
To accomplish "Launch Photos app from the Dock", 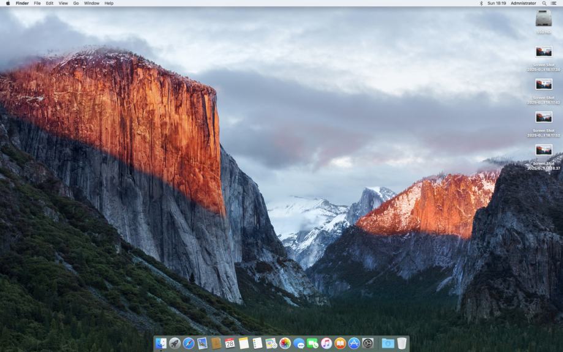I will click(x=285, y=343).
